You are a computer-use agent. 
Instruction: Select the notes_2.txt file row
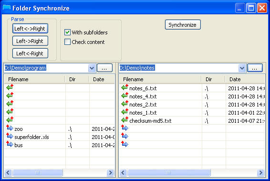point(192,105)
